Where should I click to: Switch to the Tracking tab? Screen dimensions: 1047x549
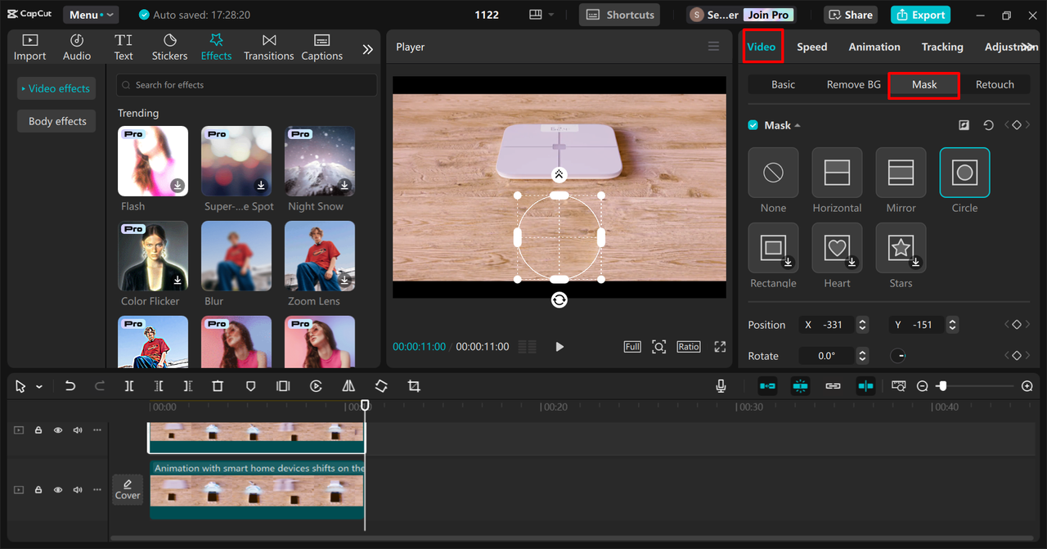point(942,47)
